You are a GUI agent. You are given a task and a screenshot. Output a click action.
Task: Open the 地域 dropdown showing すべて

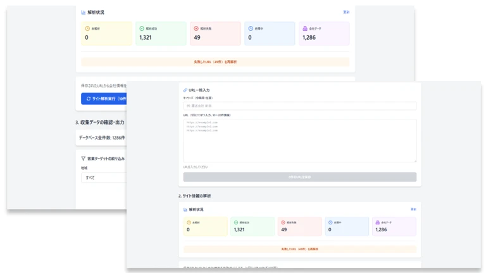(x=104, y=178)
